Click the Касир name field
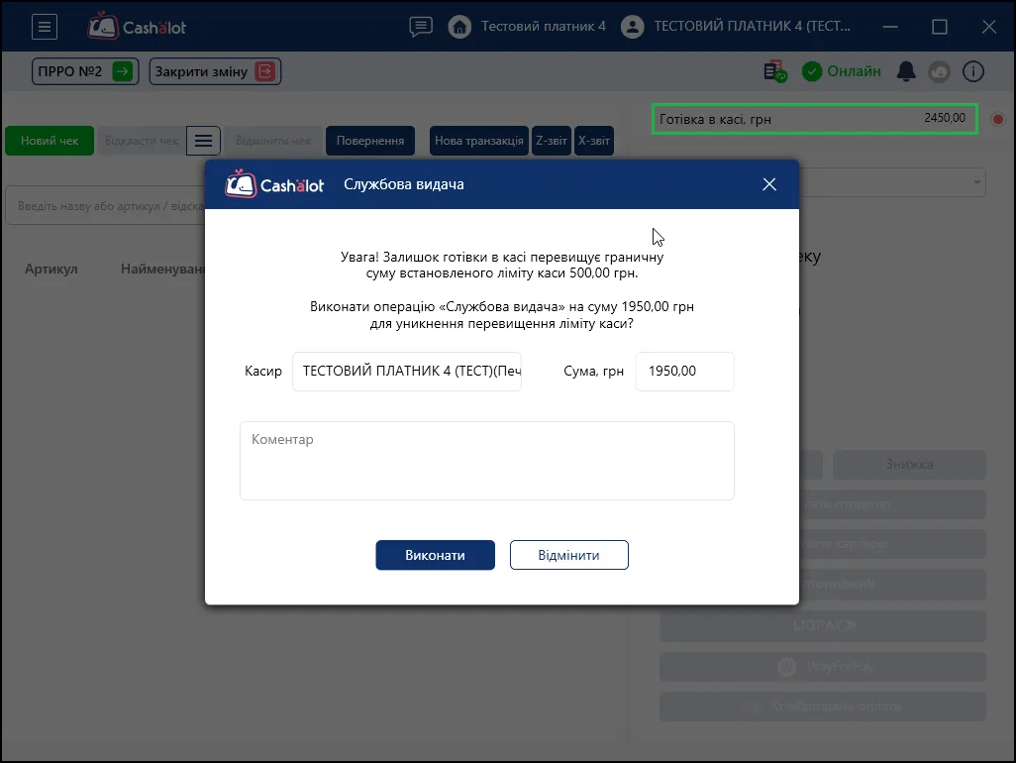The width and height of the screenshot is (1016, 763). point(407,372)
